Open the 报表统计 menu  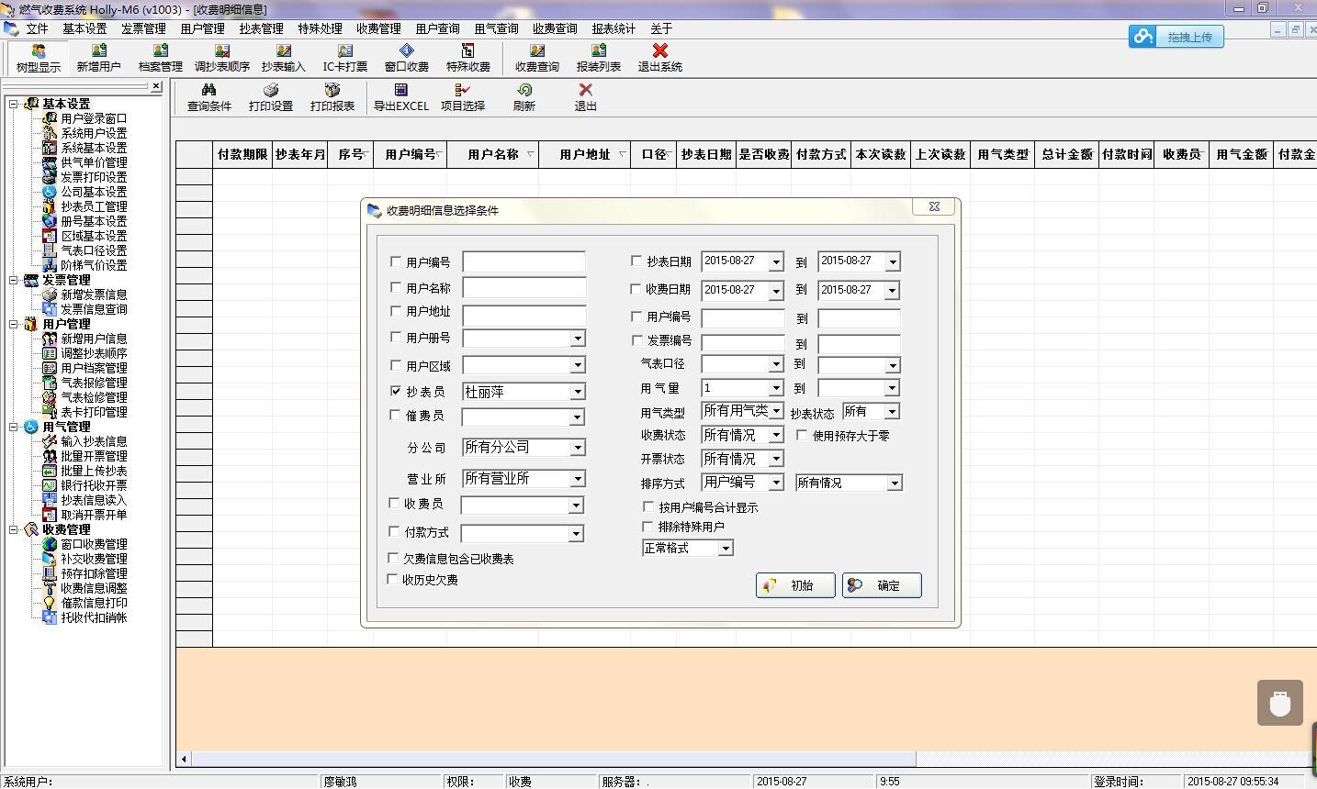coord(613,28)
